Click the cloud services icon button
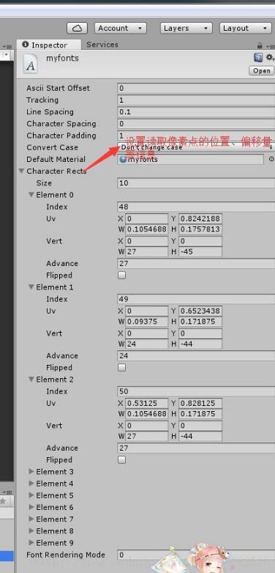This screenshot has width=275, height=573. pyautogui.click(x=77, y=28)
